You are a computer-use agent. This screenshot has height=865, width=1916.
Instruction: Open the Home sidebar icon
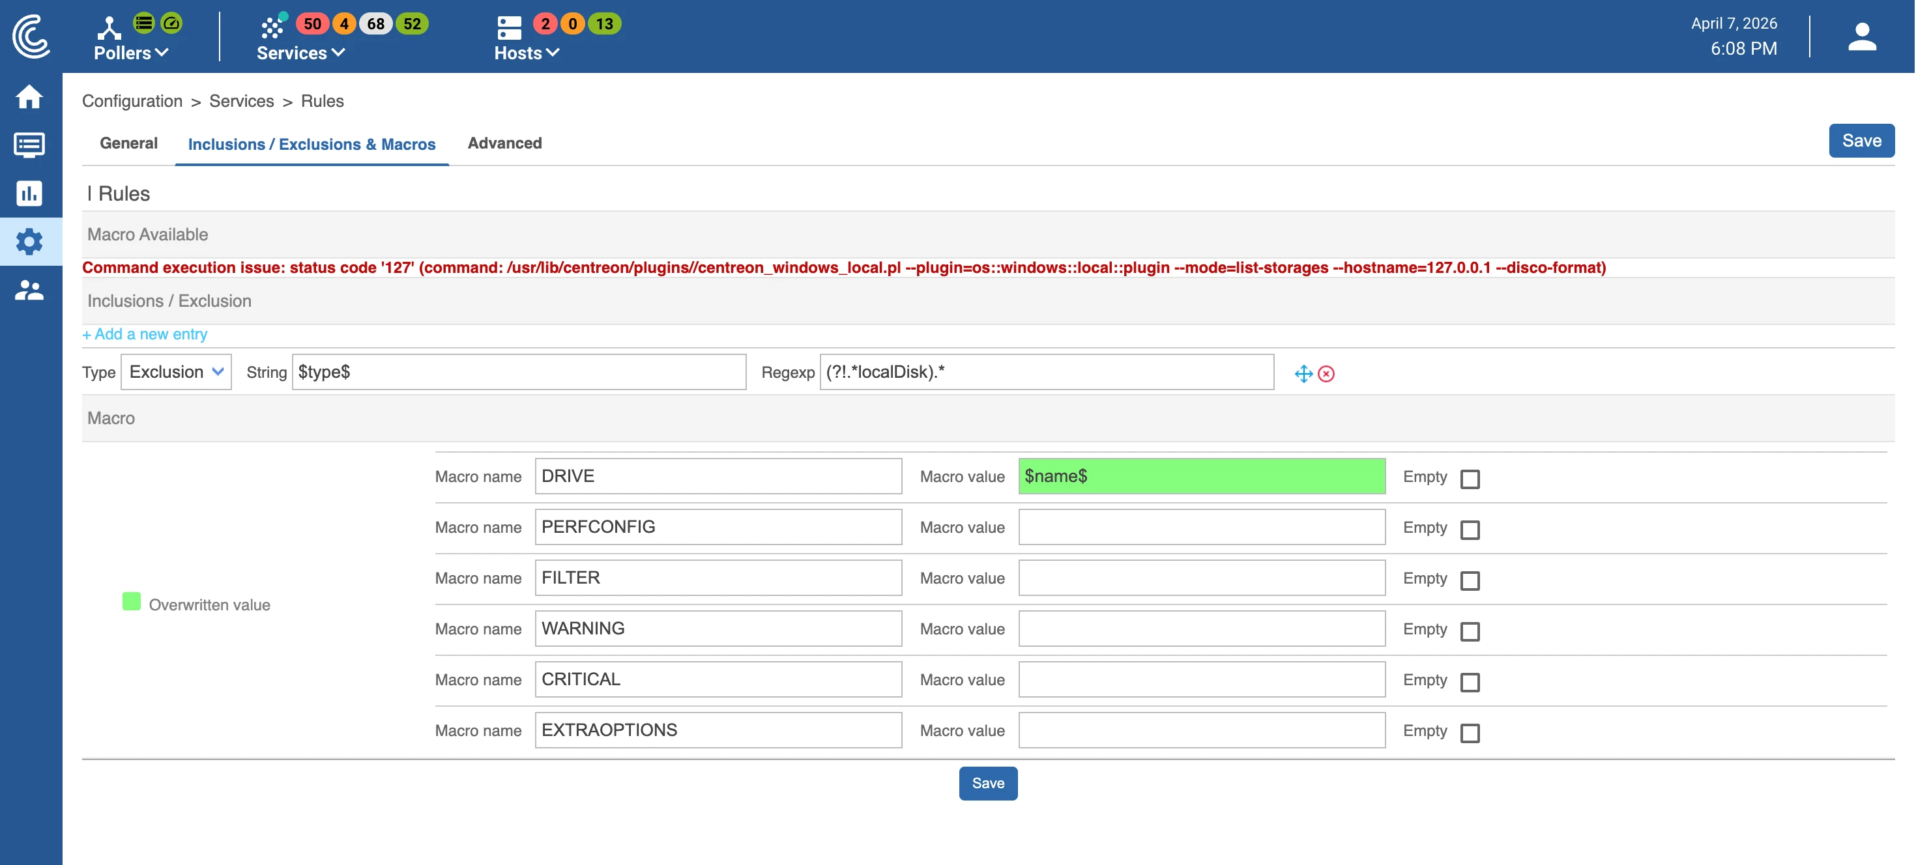click(x=30, y=96)
